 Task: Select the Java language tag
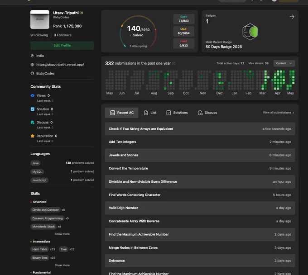click(35, 163)
